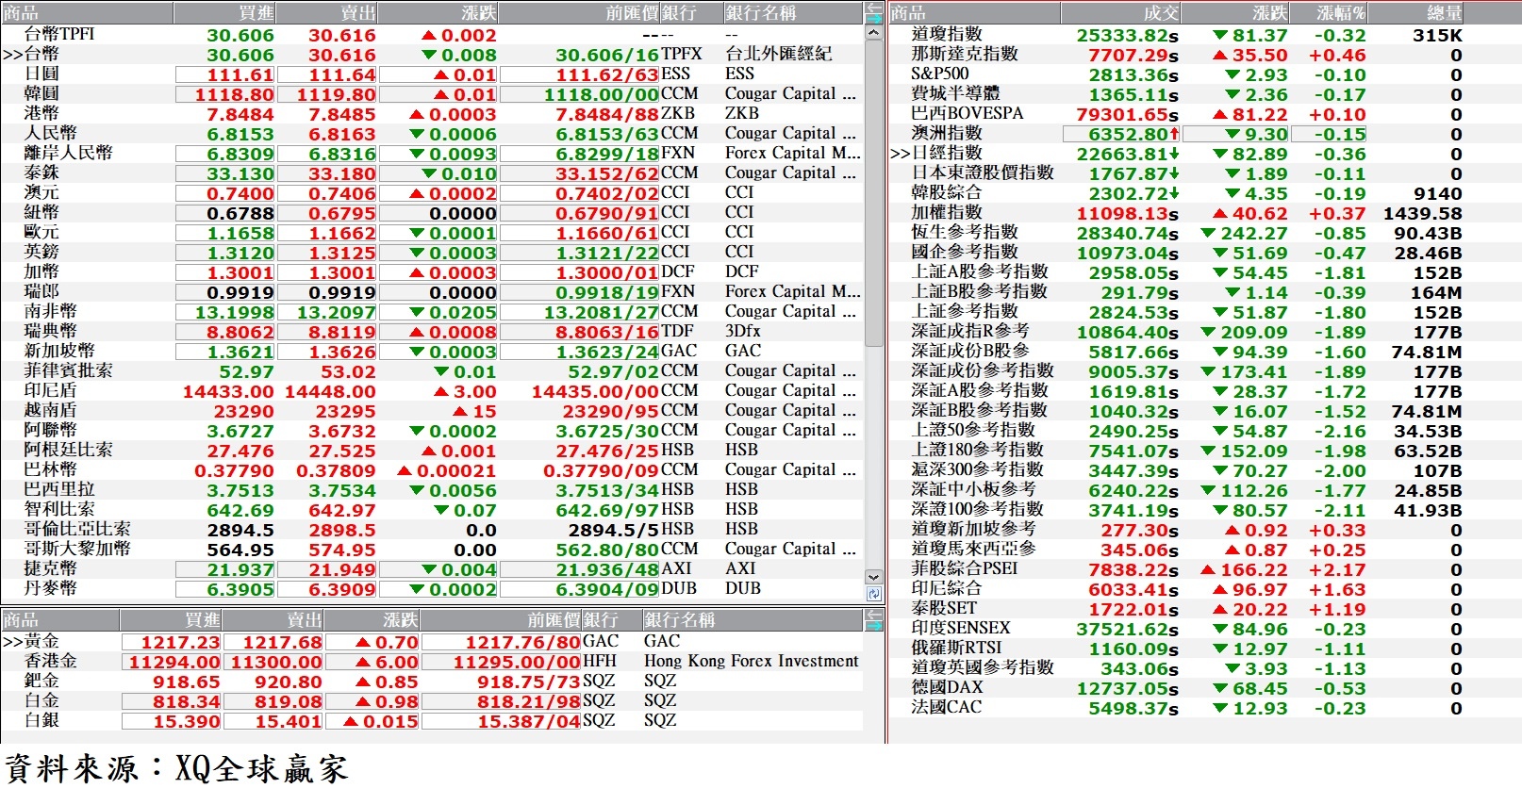Select the 菲律賓批索 row
This screenshot has width=1522, height=805.
pos(432,370)
